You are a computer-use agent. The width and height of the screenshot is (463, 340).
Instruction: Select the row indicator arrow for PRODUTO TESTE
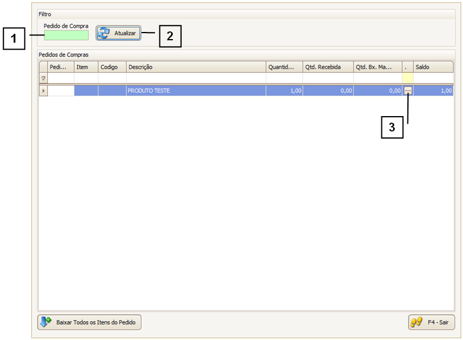click(x=43, y=91)
